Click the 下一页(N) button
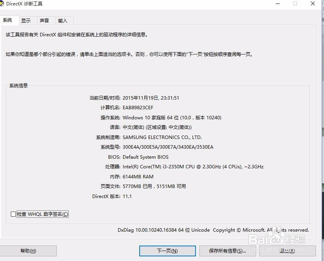This screenshot has width=324, height=261. pos(167,251)
